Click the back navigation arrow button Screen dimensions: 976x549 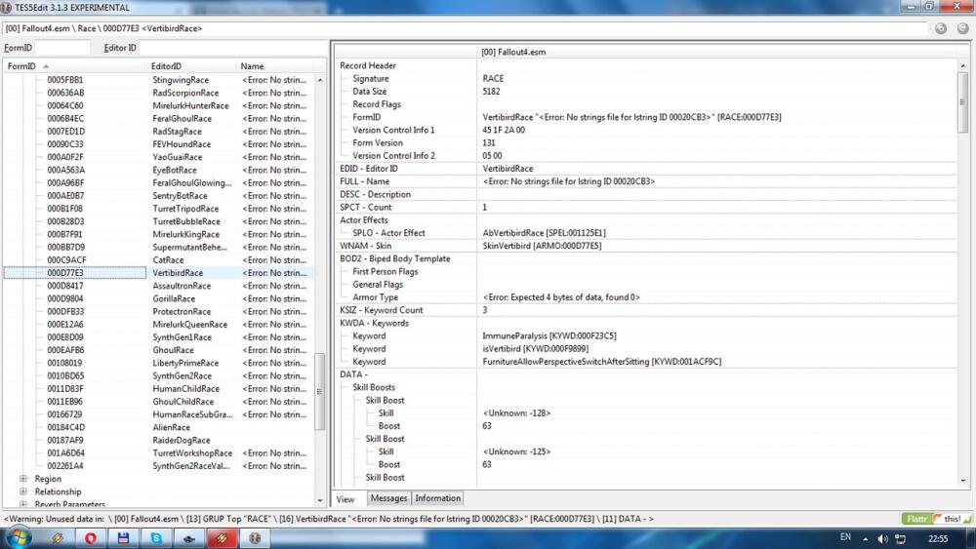941,28
